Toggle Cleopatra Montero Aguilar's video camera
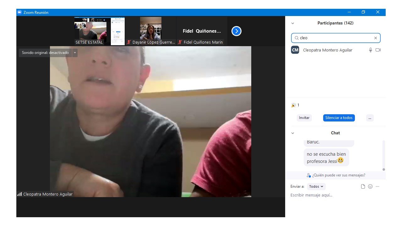This screenshot has width=402, height=226. pos(378,50)
